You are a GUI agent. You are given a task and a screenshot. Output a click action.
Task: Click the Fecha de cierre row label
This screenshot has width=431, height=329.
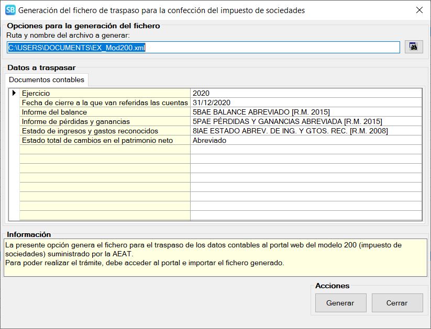[105, 103]
